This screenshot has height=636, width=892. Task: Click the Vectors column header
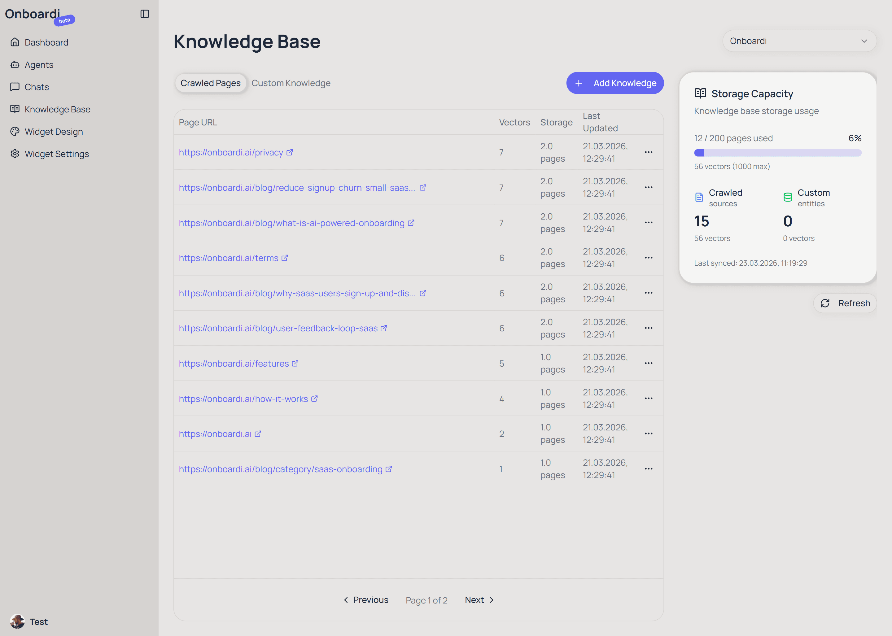pyautogui.click(x=514, y=122)
